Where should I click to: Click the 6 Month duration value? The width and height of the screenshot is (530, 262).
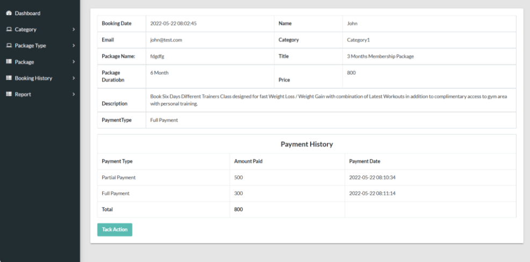pyautogui.click(x=159, y=73)
